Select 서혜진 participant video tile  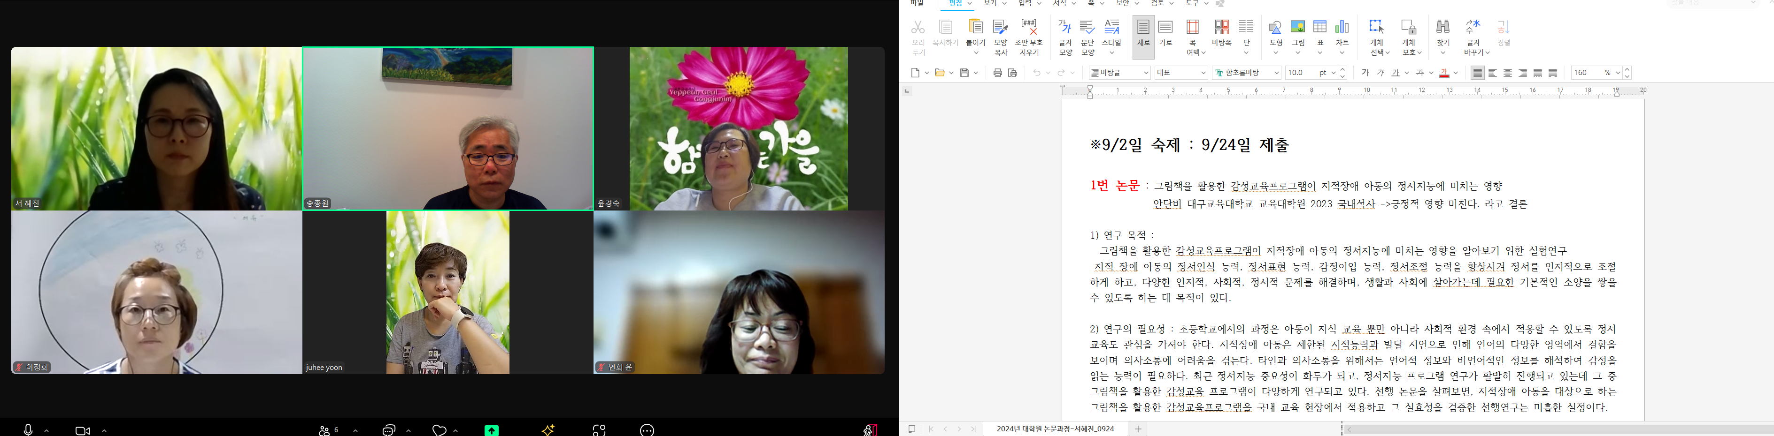click(156, 128)
